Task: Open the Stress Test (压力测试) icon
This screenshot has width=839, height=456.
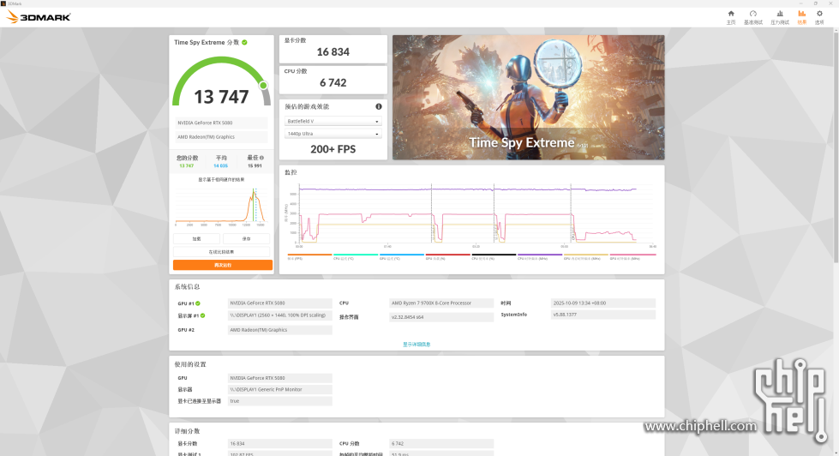Action: [779, 16]
